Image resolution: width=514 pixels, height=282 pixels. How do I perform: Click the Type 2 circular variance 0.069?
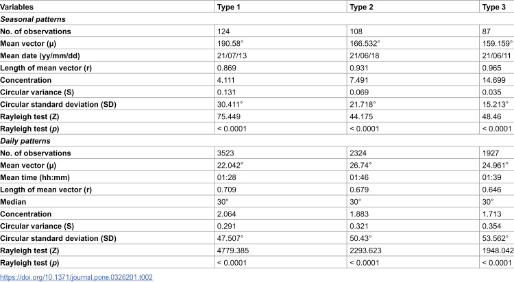tap(359, 92)
